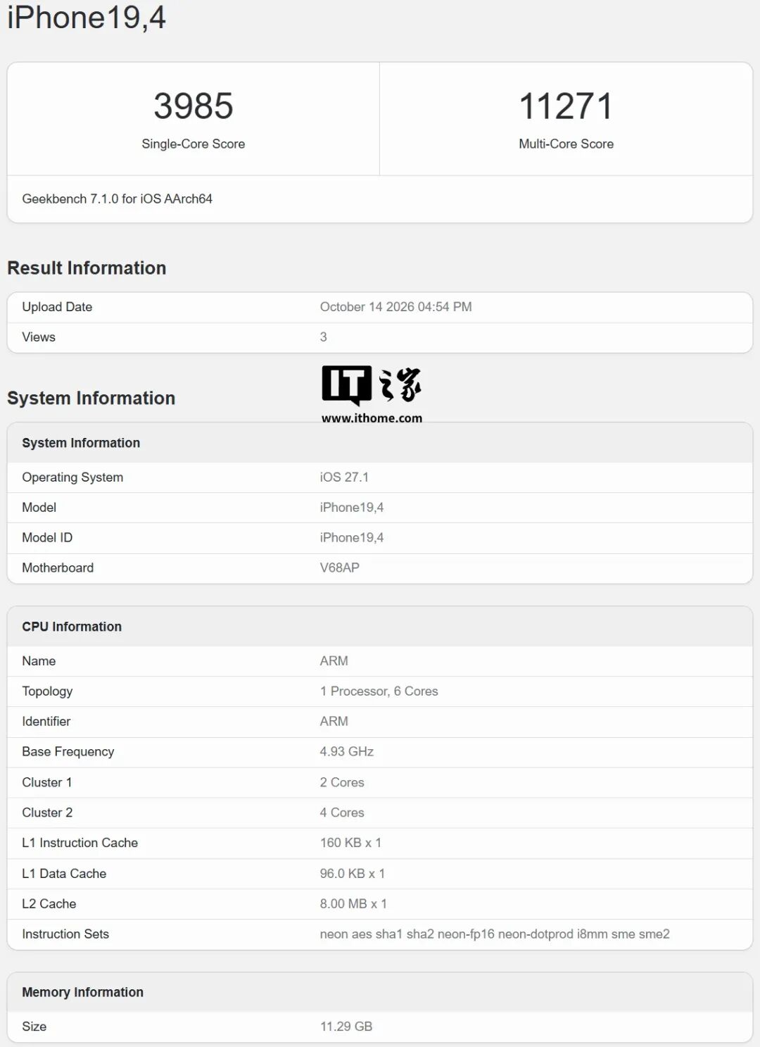Image resolution: width=760 pixels, height=1047 pixels.
Task: Click the "1 Processor, 6 Cores" value
Action: point(379,691)
